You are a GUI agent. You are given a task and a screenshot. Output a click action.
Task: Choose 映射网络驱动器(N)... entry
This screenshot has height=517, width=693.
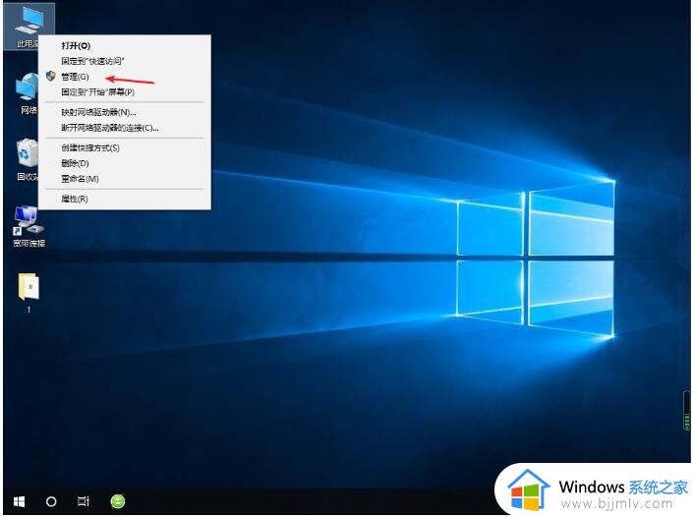pos(124,112)
